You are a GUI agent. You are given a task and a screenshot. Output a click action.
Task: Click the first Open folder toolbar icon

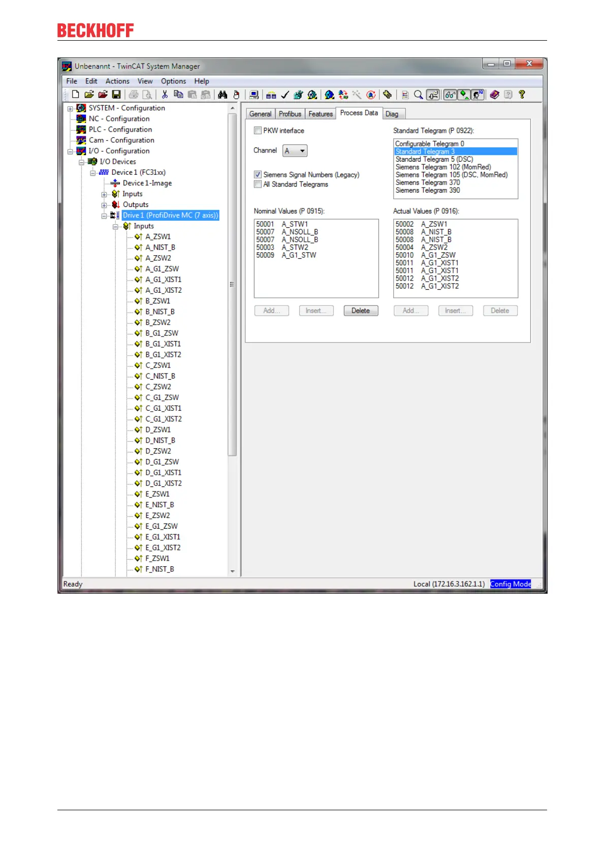click(x=89, y=95)
